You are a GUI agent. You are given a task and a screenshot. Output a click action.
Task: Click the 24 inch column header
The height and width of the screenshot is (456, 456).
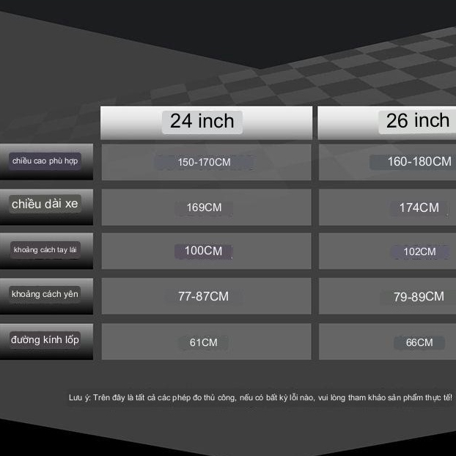[202, 121]
